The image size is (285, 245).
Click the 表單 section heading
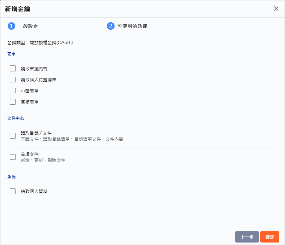click(11, 54)
